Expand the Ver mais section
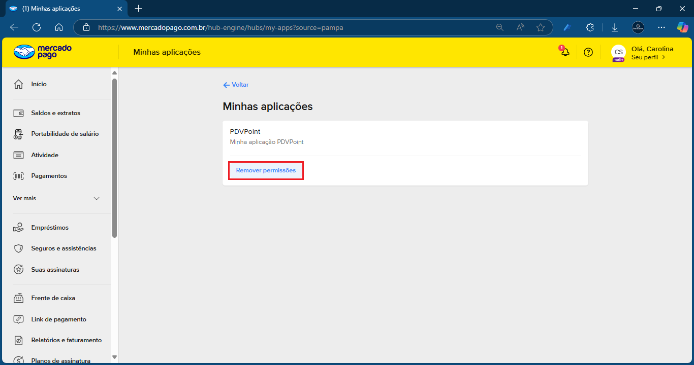This screenshot has width=694, height=365. [x=97, y=198]
